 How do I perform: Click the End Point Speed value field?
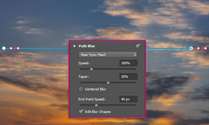click(x=129, y=99)
